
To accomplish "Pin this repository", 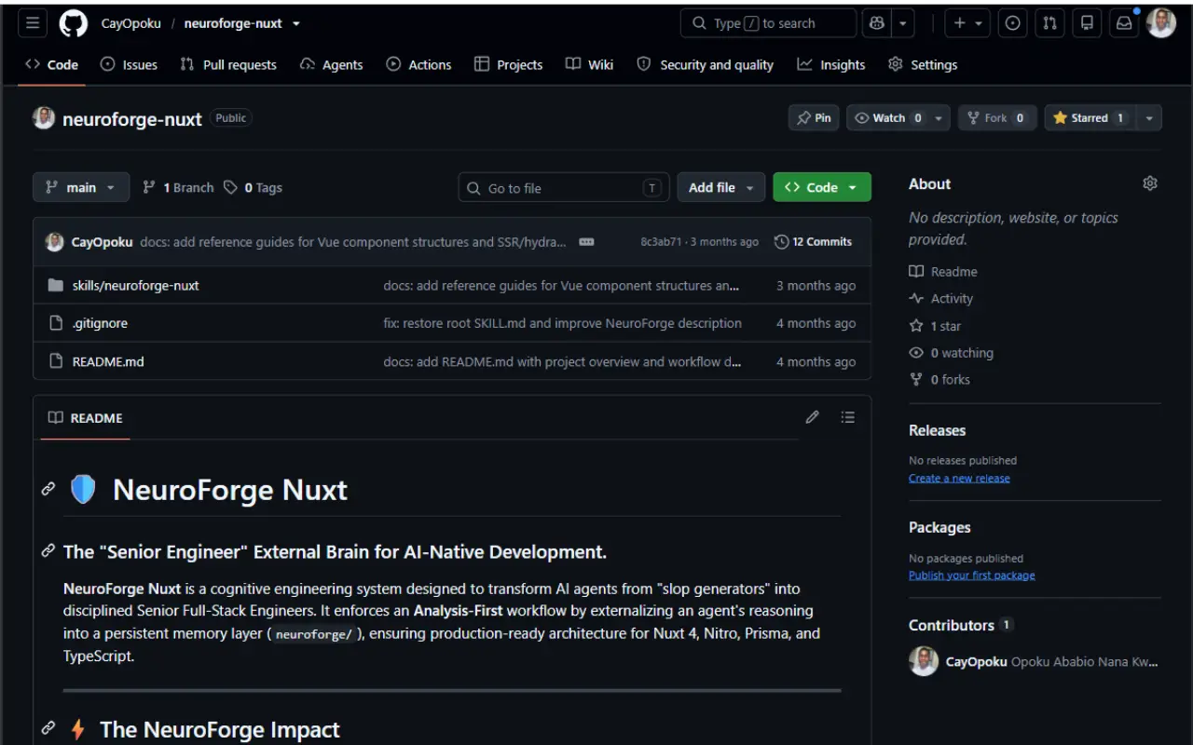I will [814, 118].
